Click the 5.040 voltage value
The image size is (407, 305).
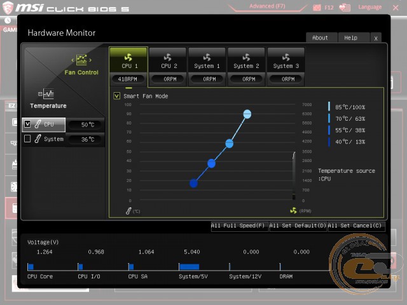[192, 252]
